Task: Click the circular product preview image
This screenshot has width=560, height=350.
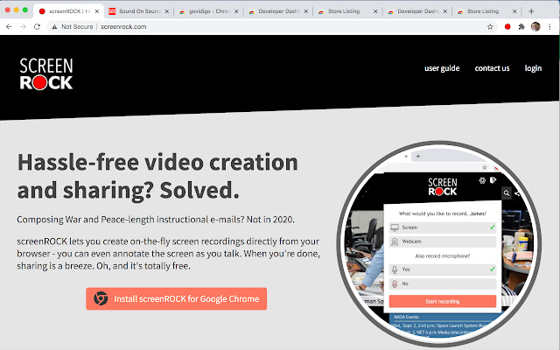Action: tap(439, 245)
